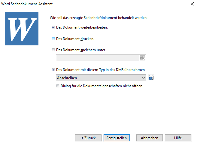The image size is (197, 144).
Task: Click the document type template icon beside Anschreiben
Action: pos(151,77)
